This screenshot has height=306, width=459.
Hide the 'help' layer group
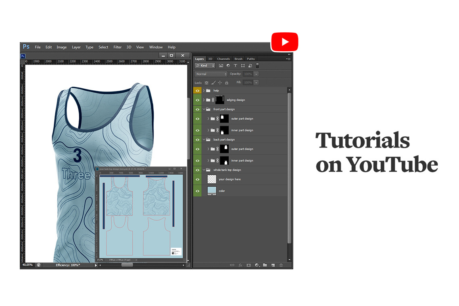pyautogui.click(x=198, y=91)
